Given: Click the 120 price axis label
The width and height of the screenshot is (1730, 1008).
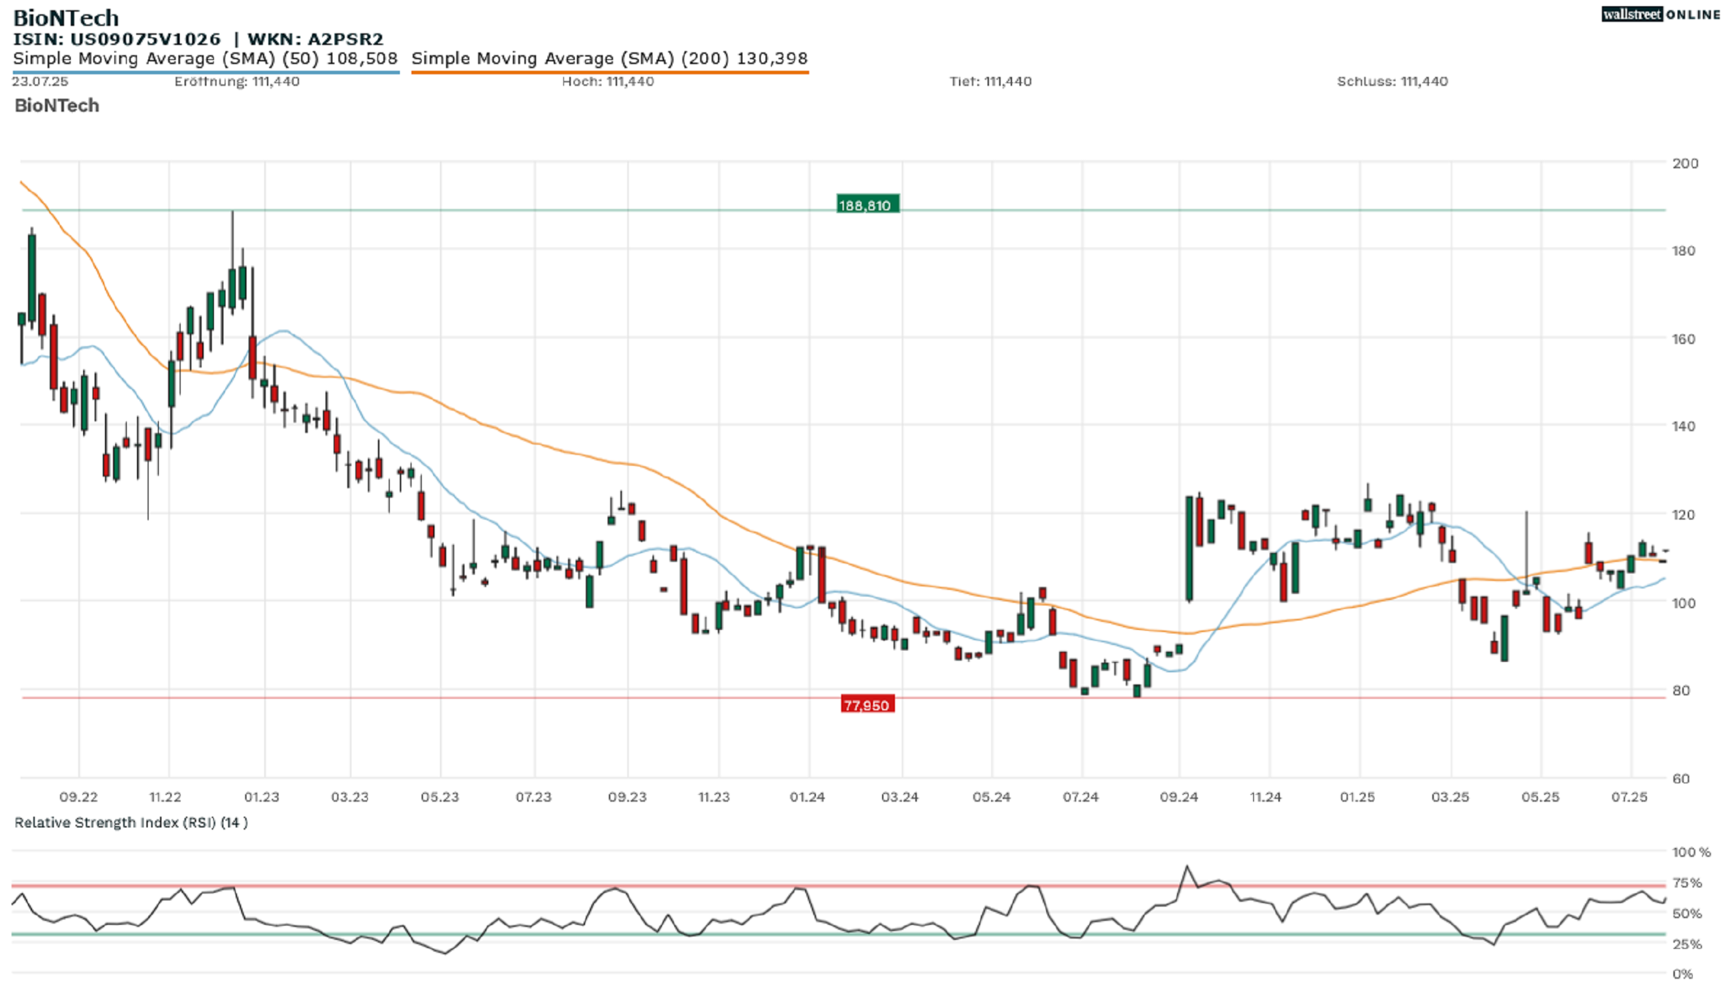Looking at the screenshot, I should [1682, 515].
